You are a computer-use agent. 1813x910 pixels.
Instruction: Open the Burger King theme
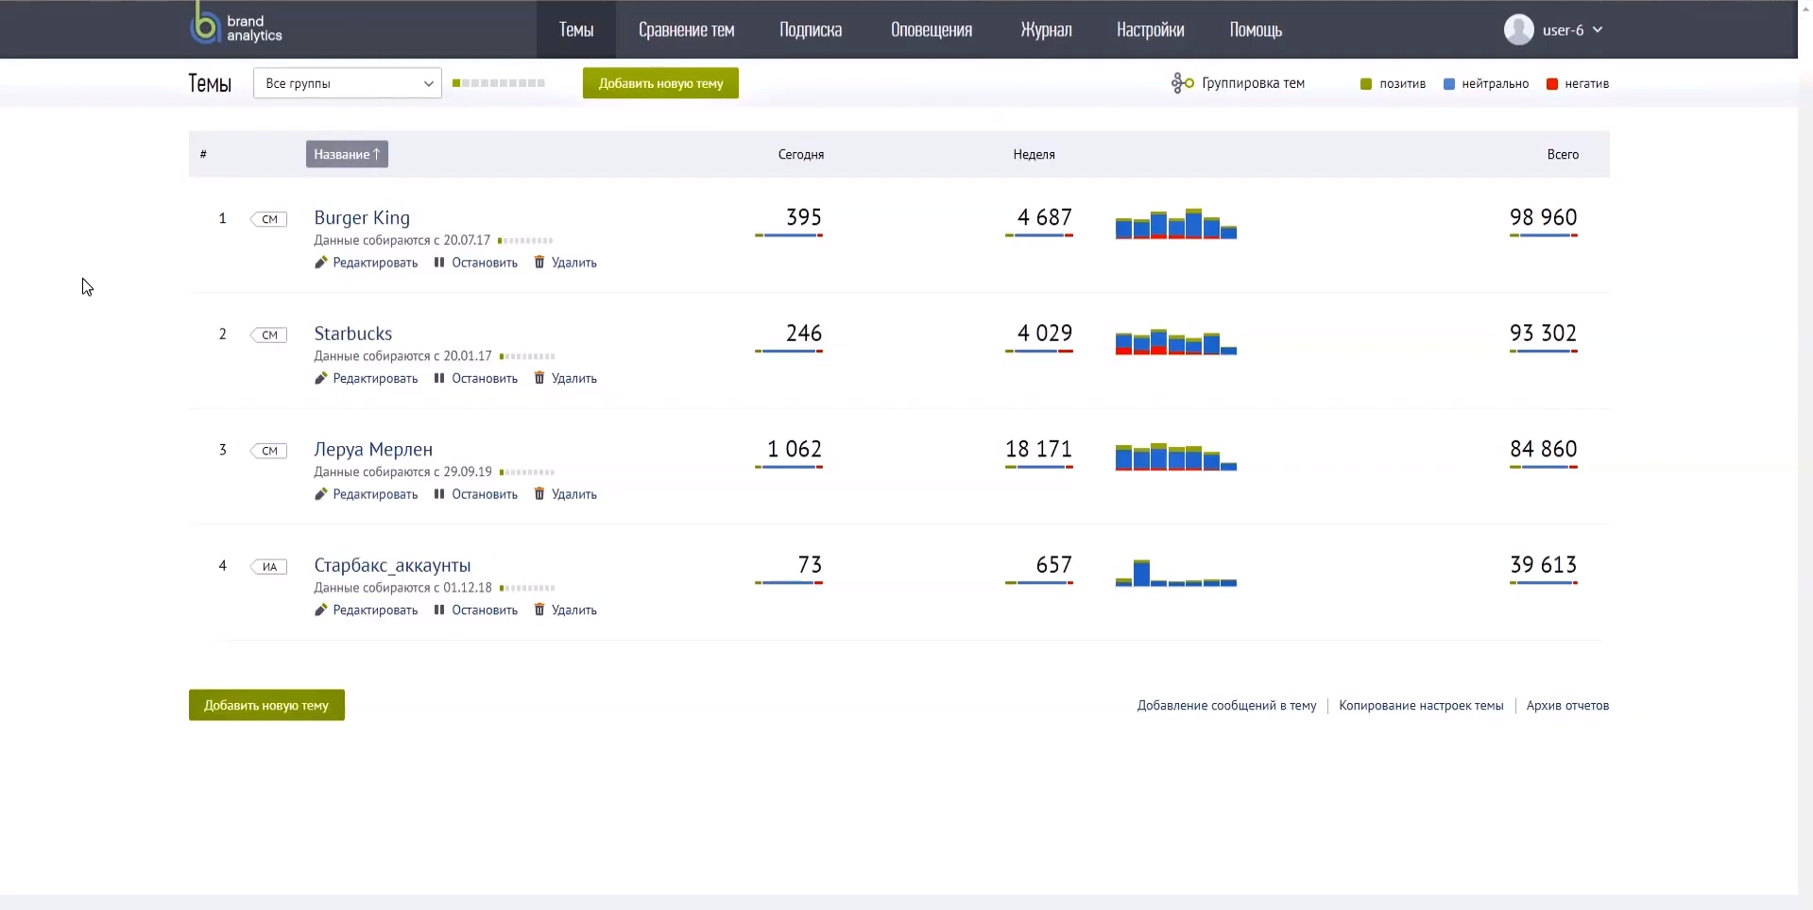(x=362, y=217)
